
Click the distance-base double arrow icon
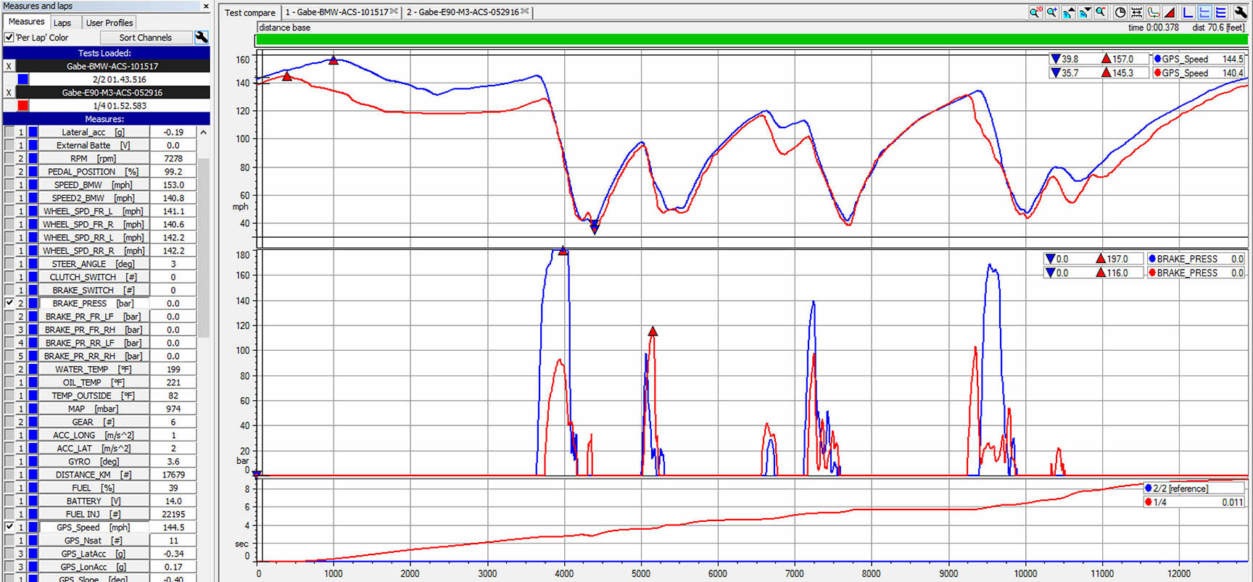tap(1136, 12)
